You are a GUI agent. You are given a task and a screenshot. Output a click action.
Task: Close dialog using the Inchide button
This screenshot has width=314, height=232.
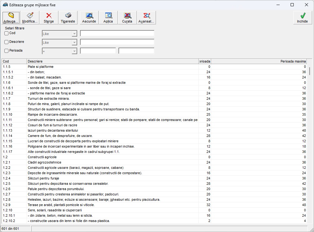click(x=302, y=18)
